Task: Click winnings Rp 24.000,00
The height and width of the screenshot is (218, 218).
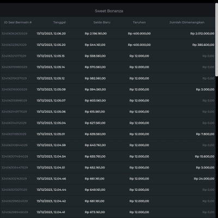Action: (204, 179)
